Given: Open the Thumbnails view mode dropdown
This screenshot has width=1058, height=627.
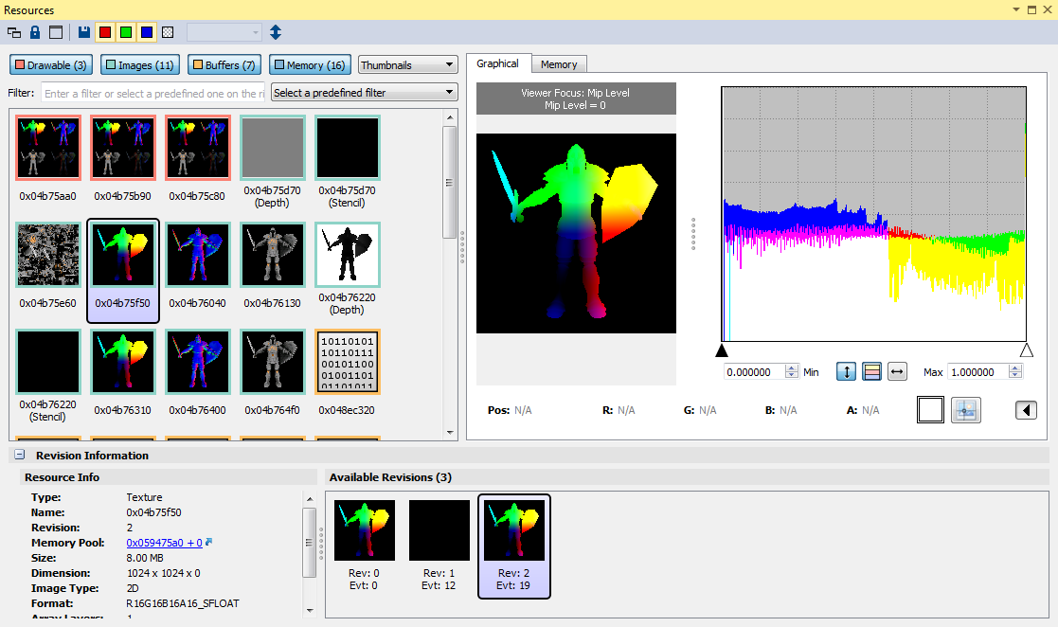Looking at the screenshot, I should pyautogui.click(x=408, y=65).
